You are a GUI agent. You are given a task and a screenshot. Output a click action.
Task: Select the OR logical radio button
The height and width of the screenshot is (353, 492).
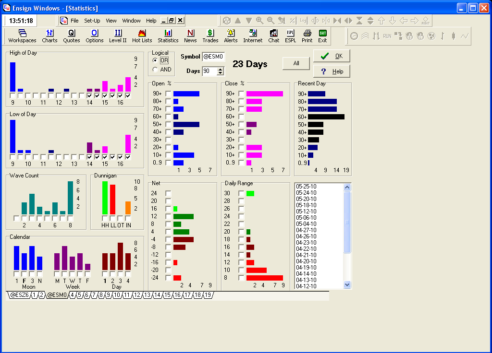pos(155,60)
